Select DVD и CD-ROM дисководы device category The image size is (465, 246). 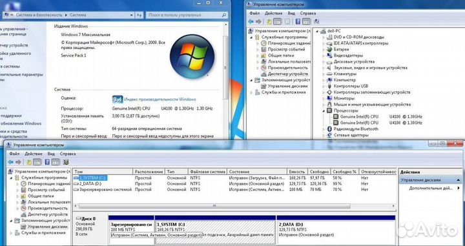[359, 37]
